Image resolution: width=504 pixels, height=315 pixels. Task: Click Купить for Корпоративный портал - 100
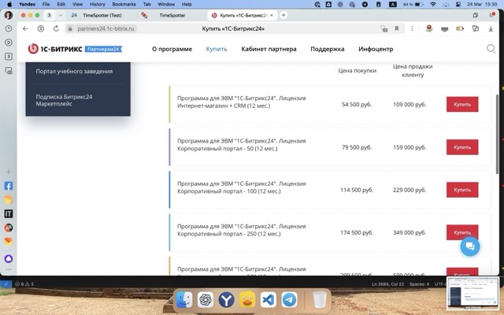pos(461,190)
